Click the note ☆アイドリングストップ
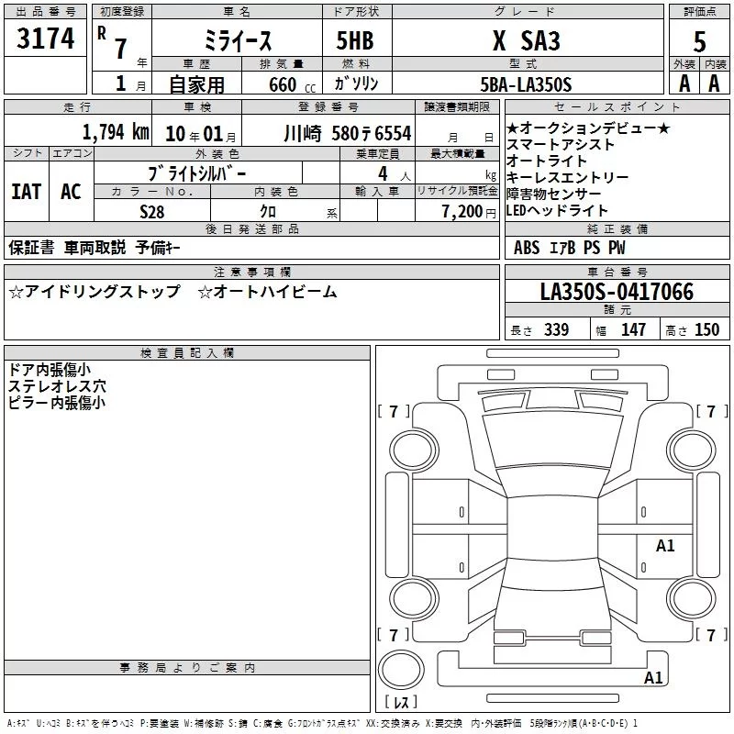This screenshot has height=734, width=734. click(x=95, y=292)
